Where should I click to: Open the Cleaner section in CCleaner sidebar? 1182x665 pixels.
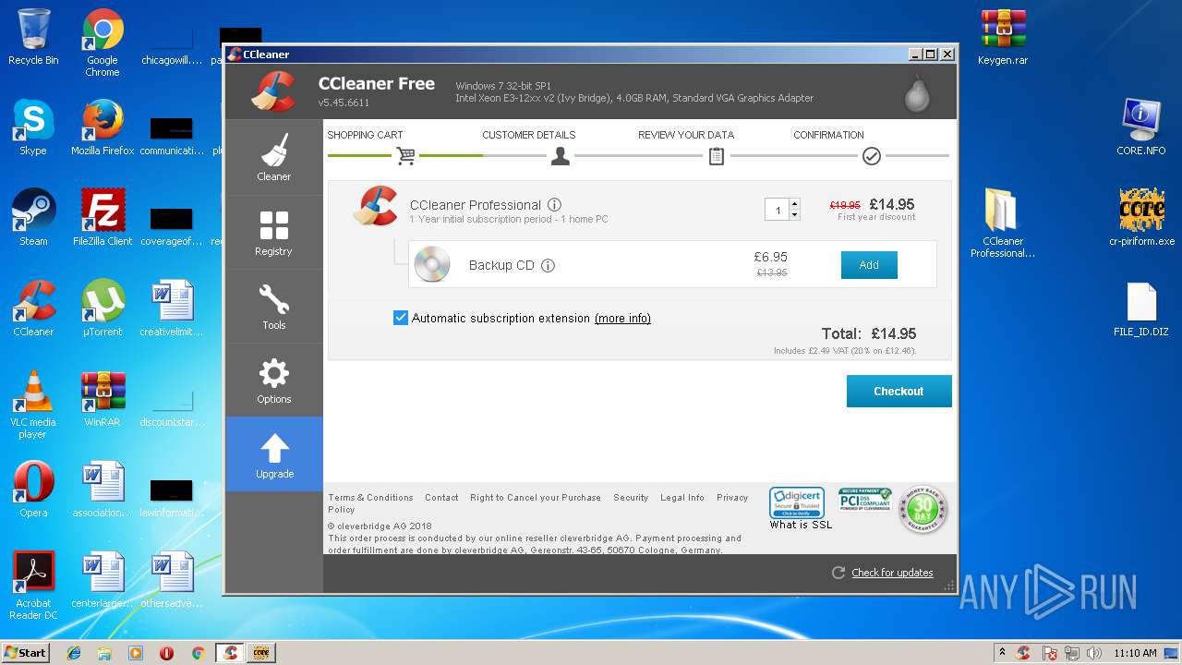273,157
